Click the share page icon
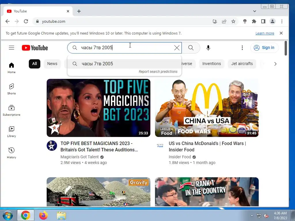This screenshot has width=295, height=221. [224, 21]
